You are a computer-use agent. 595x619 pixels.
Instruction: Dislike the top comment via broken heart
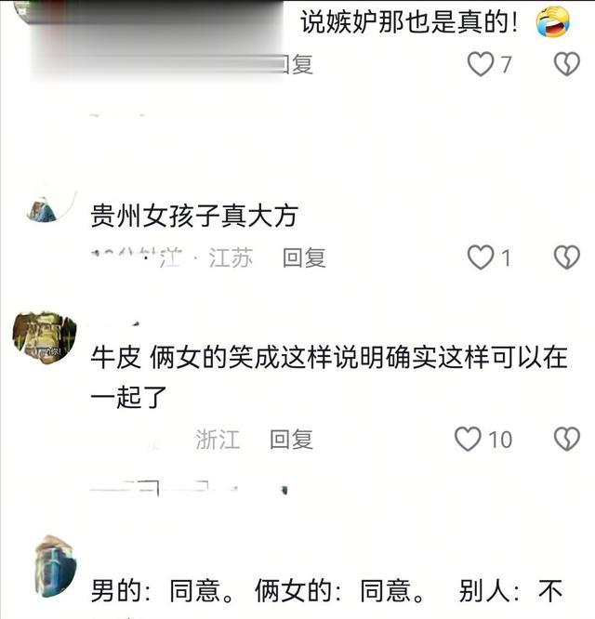coord(567,64)
